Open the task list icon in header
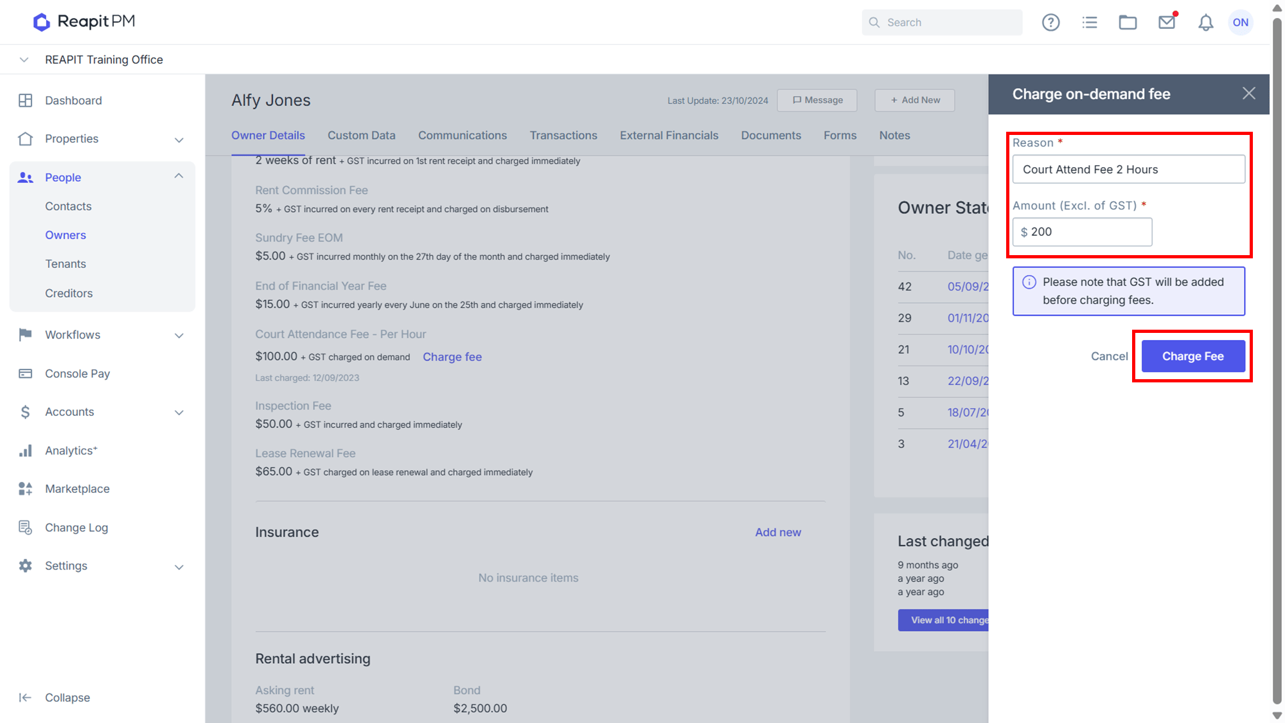This screenshot has height=723, width=1285. pos(1090,22)
